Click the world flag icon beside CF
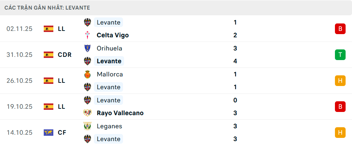352x145 pixels. tap(48, 133)
